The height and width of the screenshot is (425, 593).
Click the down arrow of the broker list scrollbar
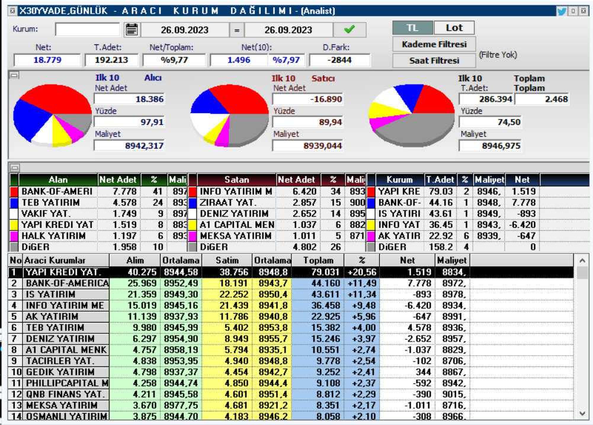582,414
